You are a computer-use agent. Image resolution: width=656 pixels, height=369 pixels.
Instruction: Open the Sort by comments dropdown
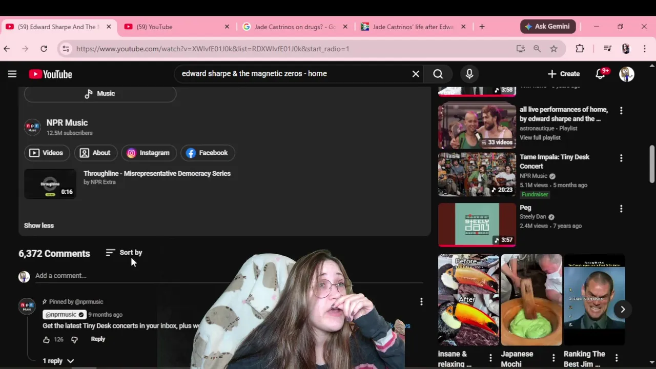click(x=124, y=253)
